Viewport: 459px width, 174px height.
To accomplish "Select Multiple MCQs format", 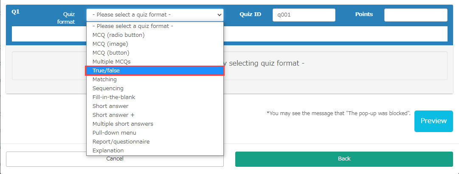I will tap(112, 61).
